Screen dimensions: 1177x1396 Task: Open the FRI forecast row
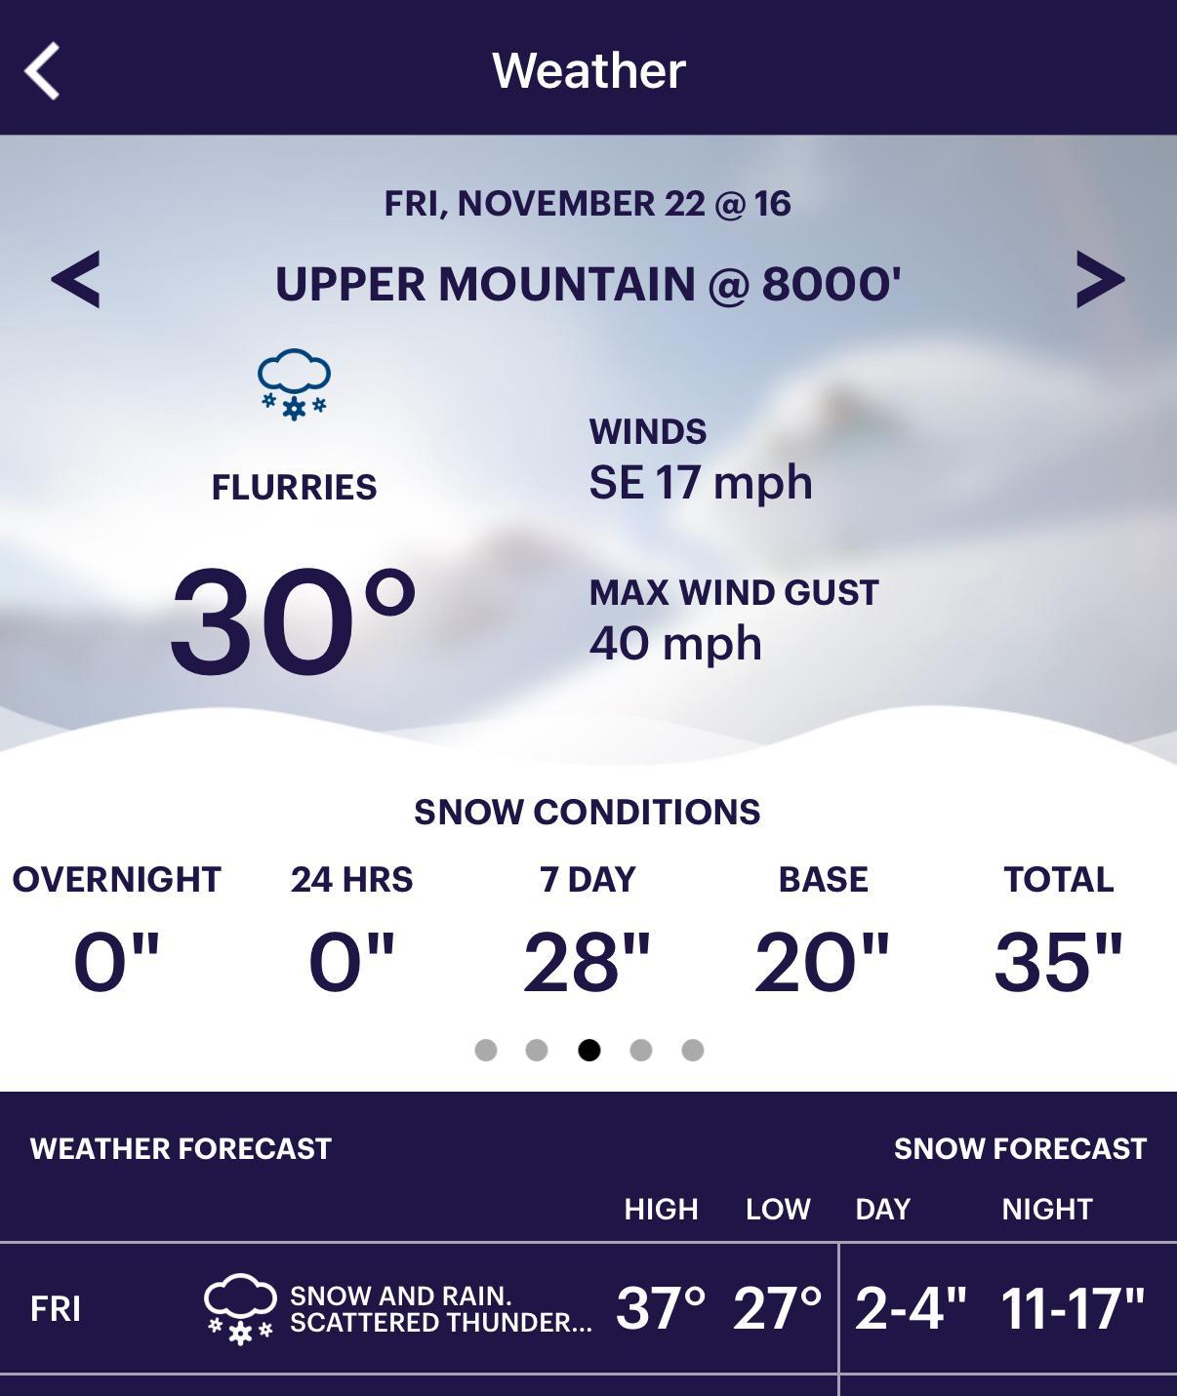pos(588,1308)
